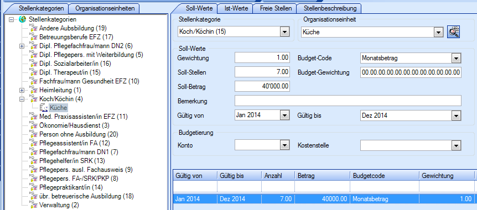Screen dimensions: 477x210
Task: Select the Küche tree item label
Action: pos(59,108)
